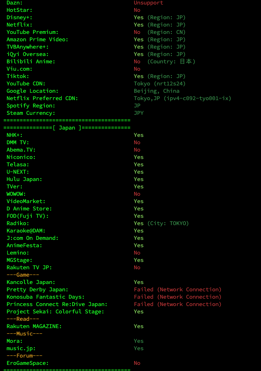Click the Steam Currency JPY value
The width and height of the screenshot is (261, 371).
coord(139,113)
